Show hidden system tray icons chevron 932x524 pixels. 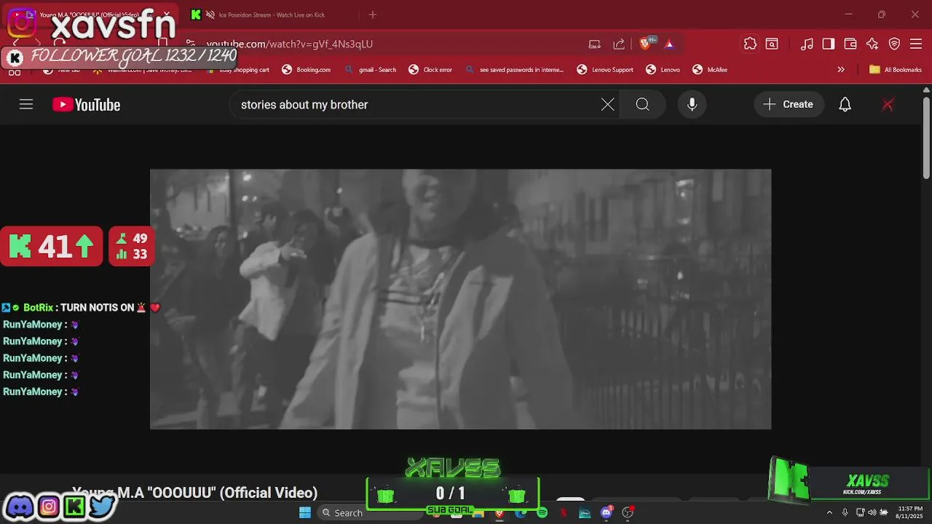(829, 513)
